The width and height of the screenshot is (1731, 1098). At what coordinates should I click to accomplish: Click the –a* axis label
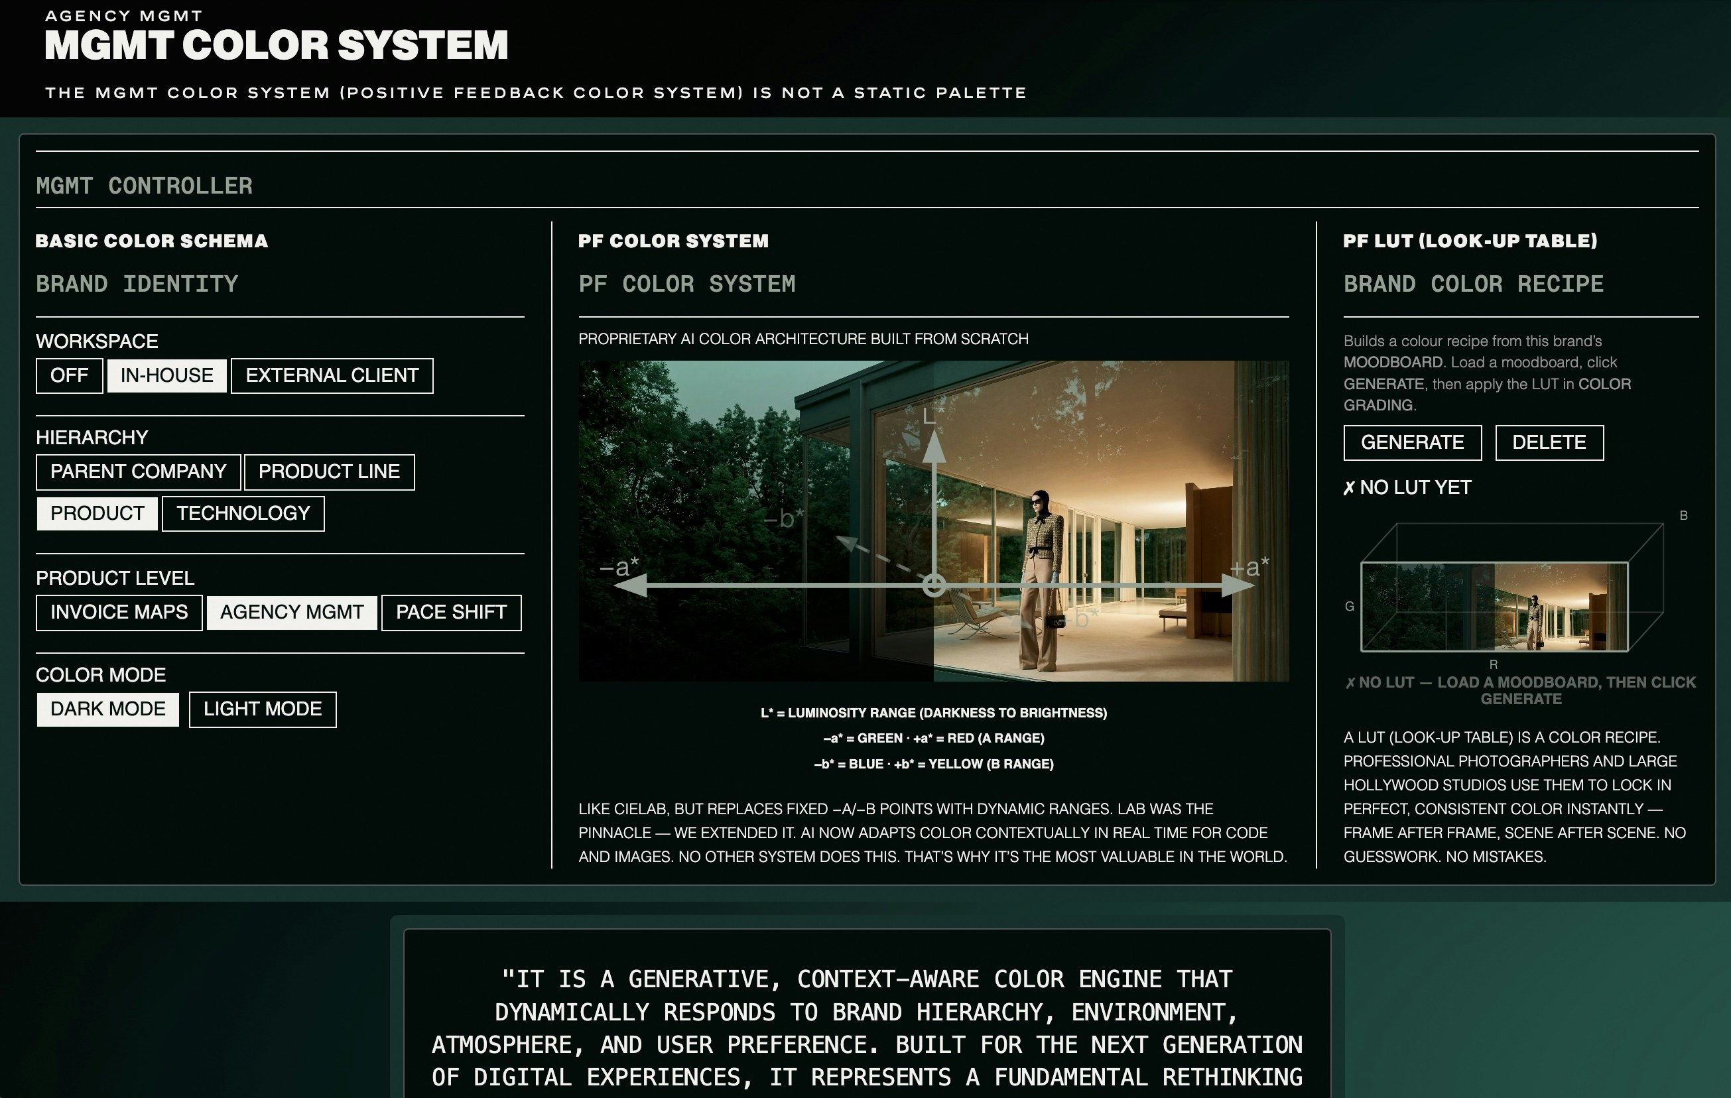click(619, 567)
